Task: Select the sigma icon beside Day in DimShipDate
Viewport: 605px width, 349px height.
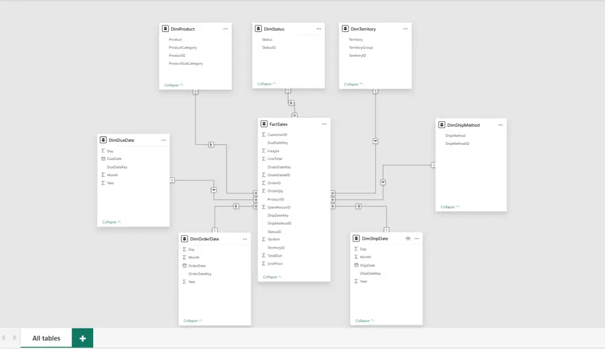Action: tap(356, 248)
